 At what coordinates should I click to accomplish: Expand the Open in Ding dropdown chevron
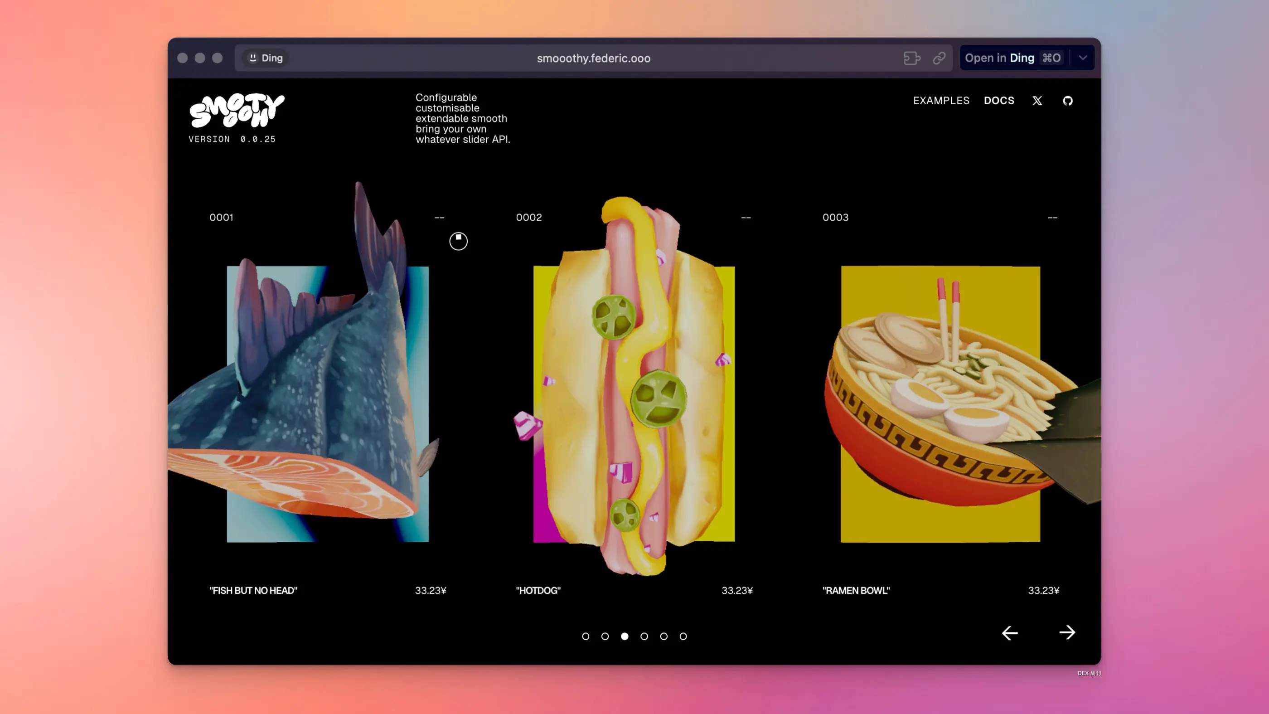click(x=1083, y=58)
